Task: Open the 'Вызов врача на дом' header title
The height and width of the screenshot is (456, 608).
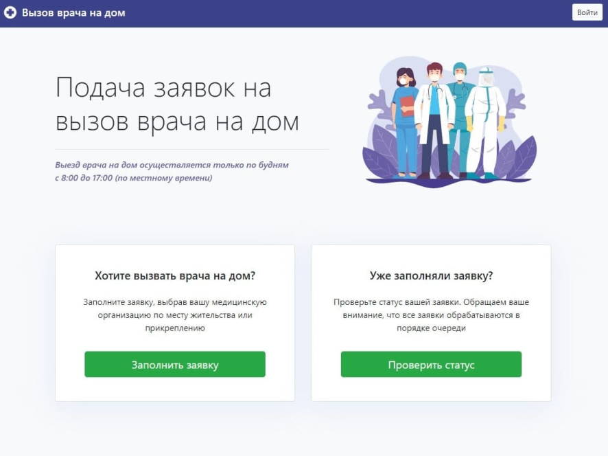Action: 73,13
